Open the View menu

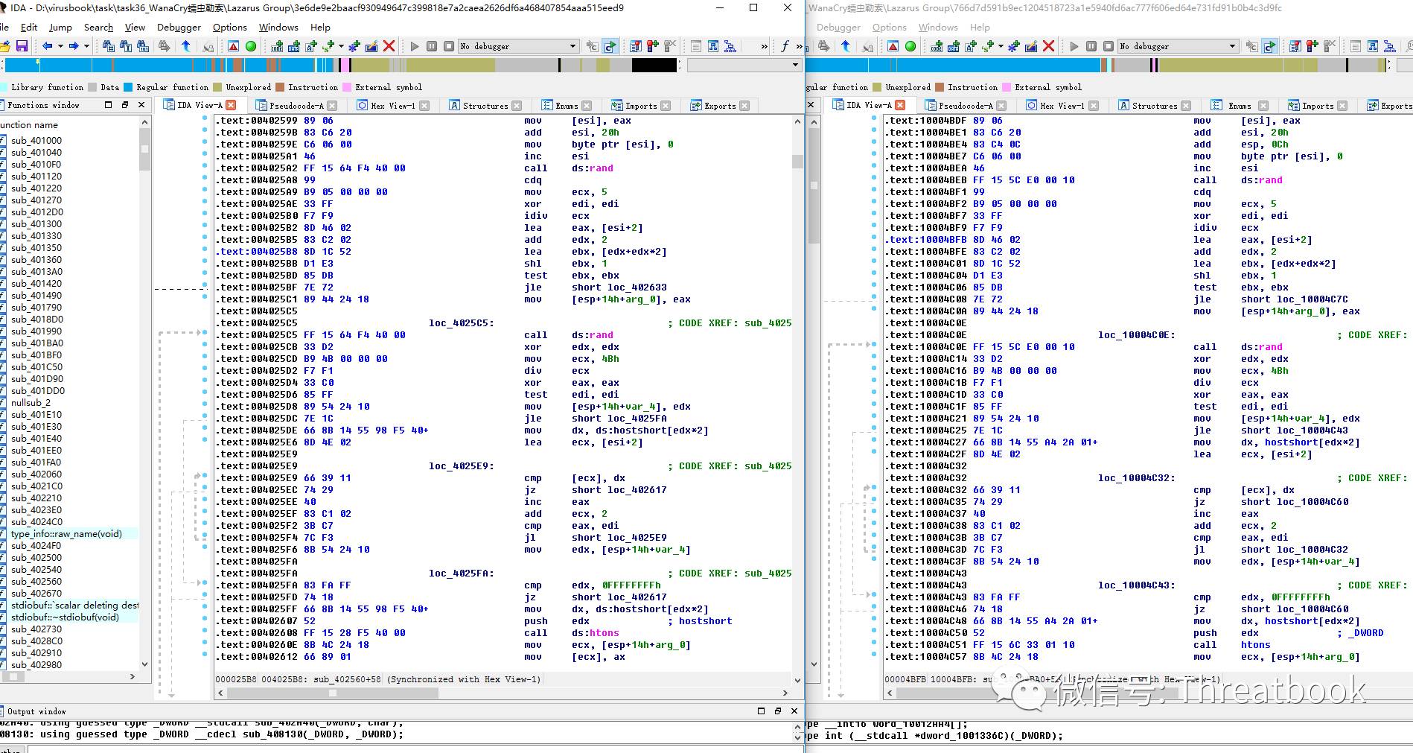coord(135,28)
